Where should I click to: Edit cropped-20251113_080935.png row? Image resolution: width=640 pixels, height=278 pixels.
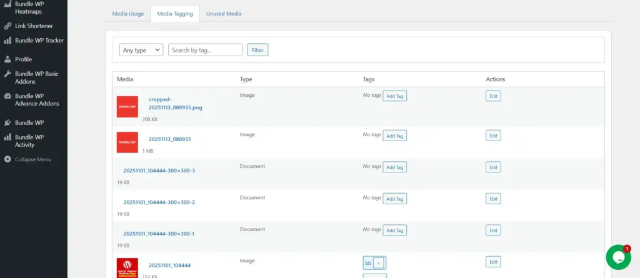pyautogui.click(x=493, y=96)
